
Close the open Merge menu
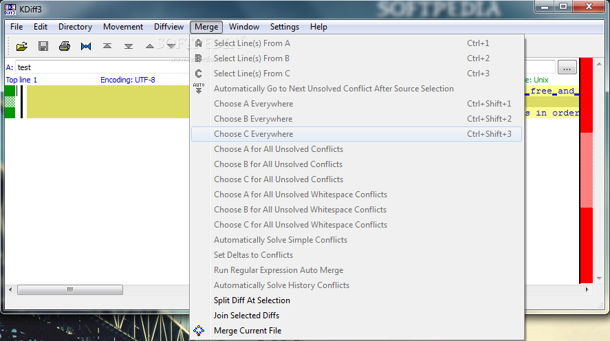pos(206,27)
